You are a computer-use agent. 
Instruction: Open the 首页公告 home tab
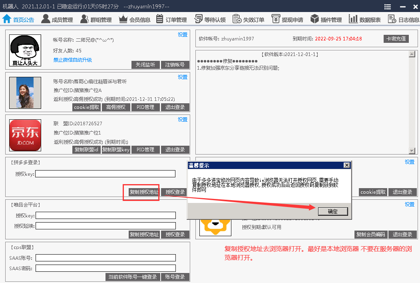18,20
